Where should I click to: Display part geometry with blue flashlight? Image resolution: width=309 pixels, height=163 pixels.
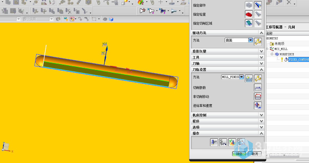coord(258,5)
